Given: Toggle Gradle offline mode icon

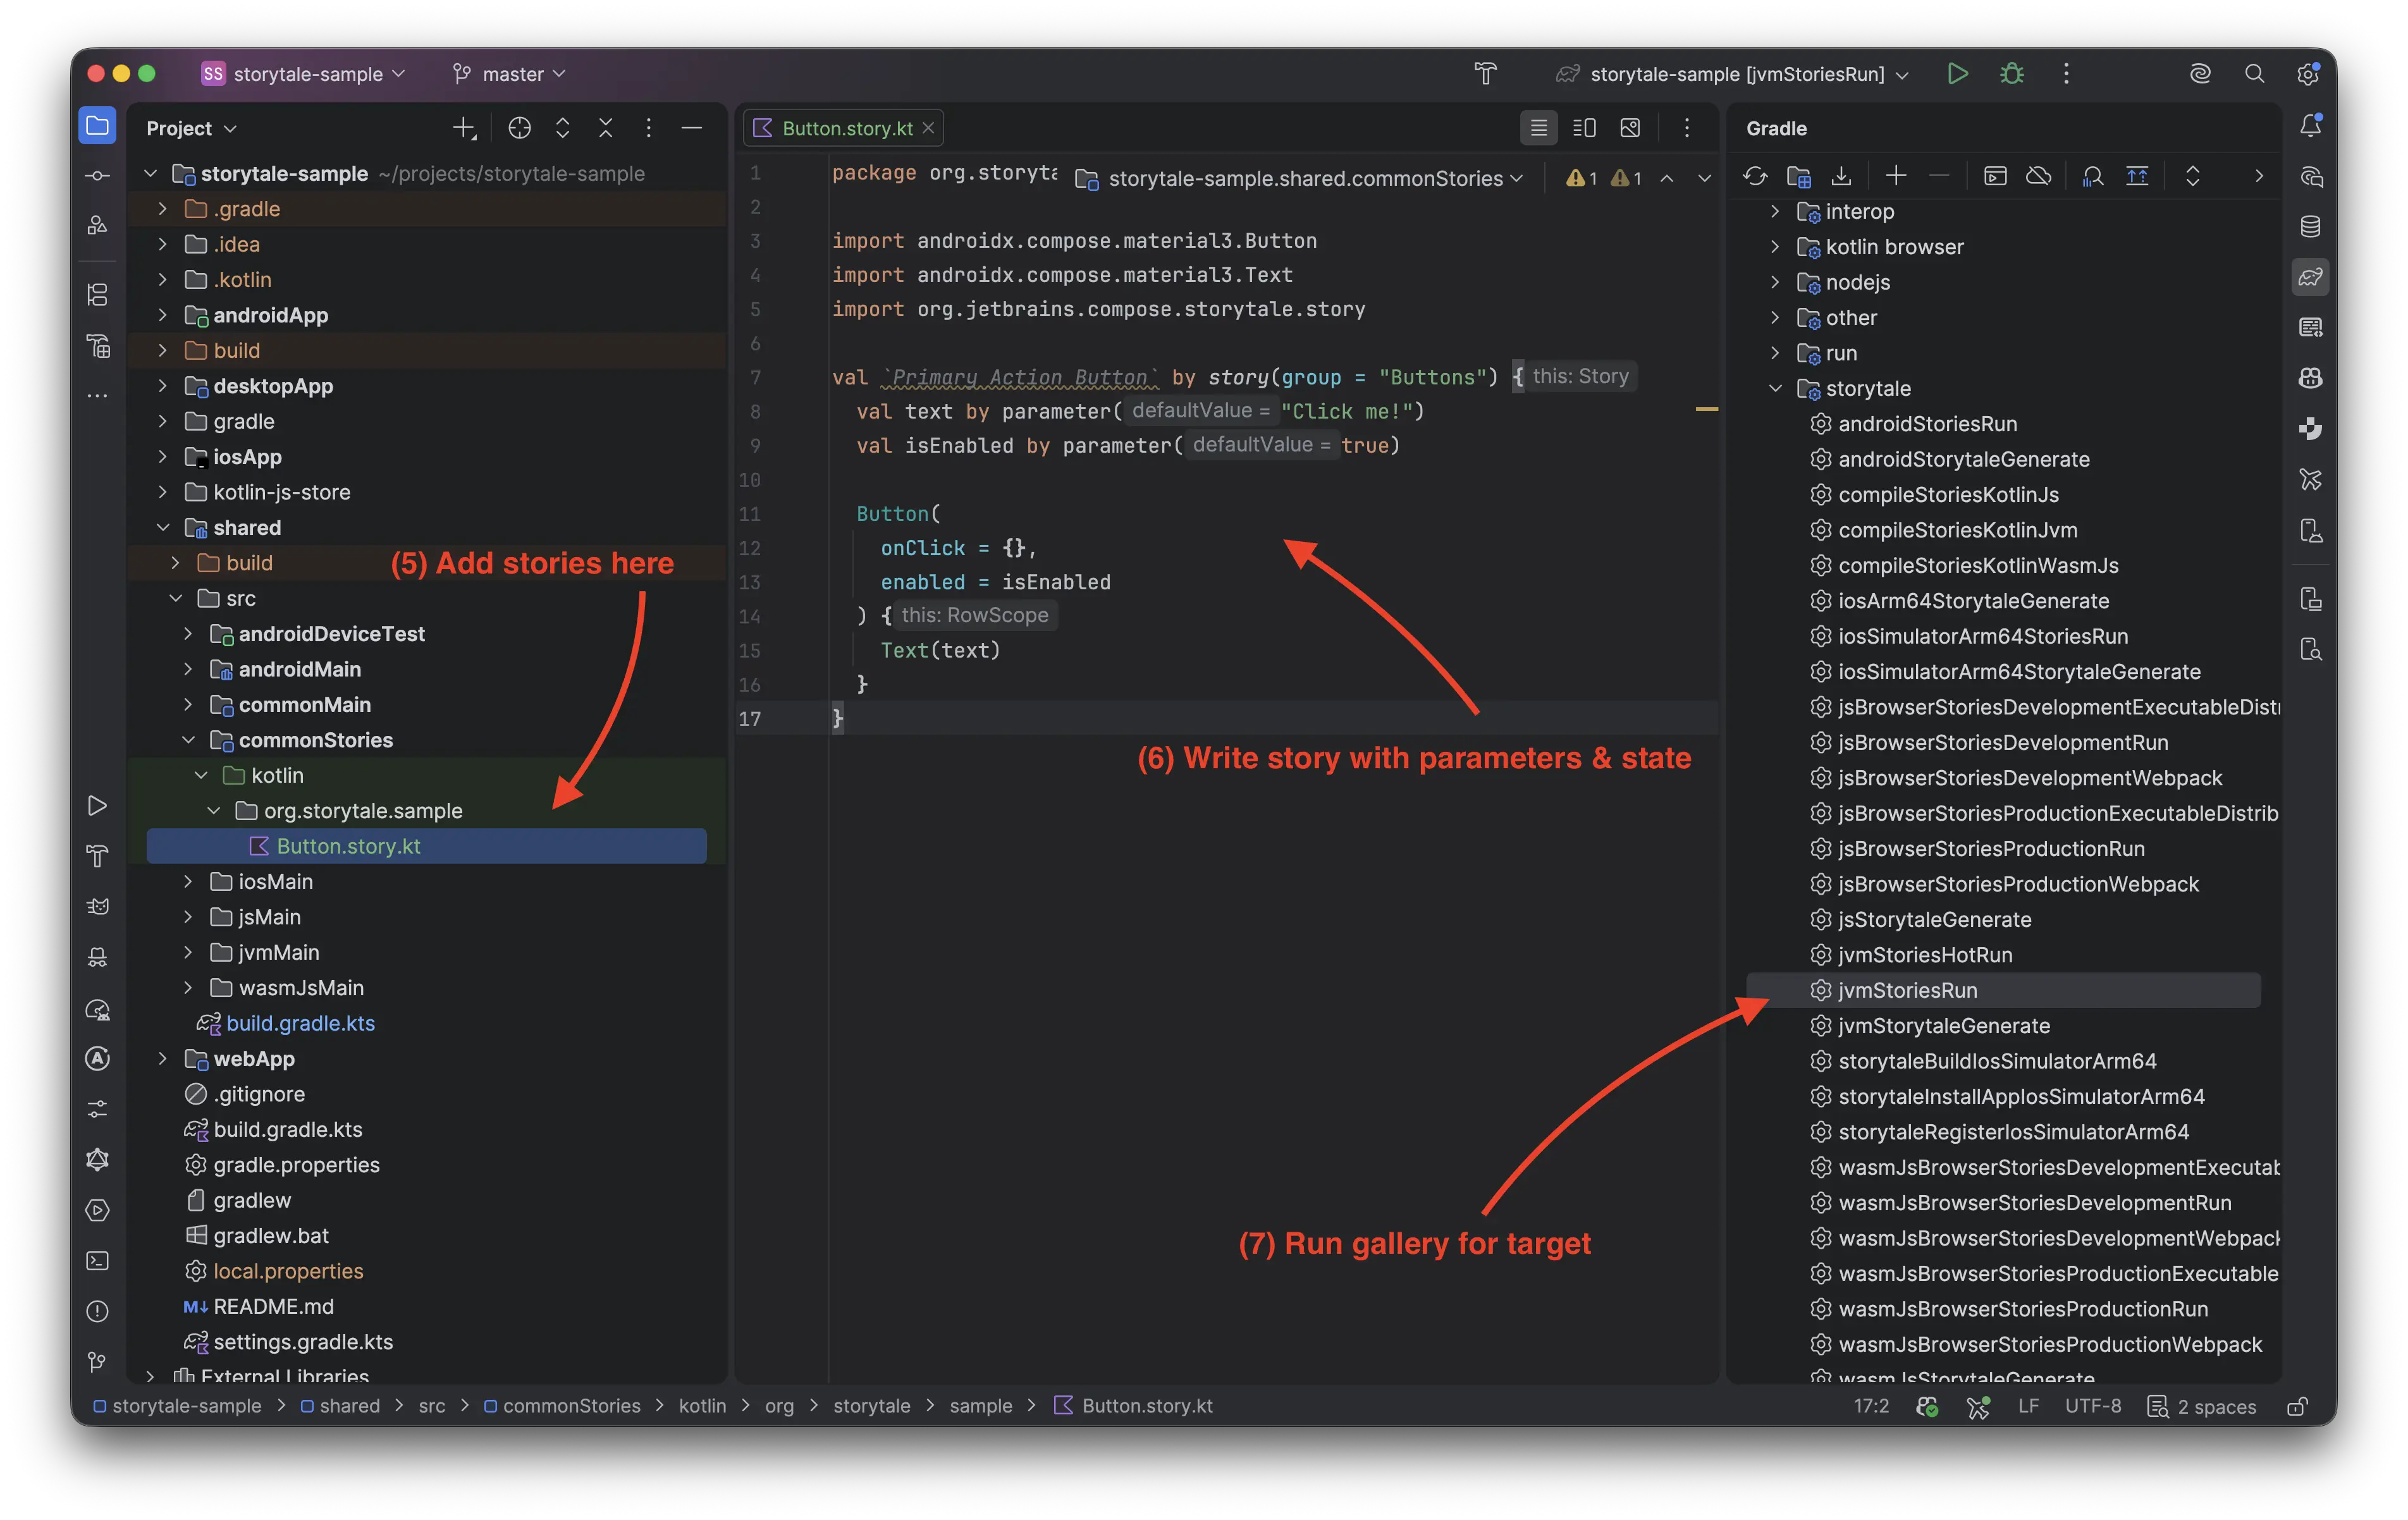Looking at the screenshot, I should click(x=2038, y=177).
